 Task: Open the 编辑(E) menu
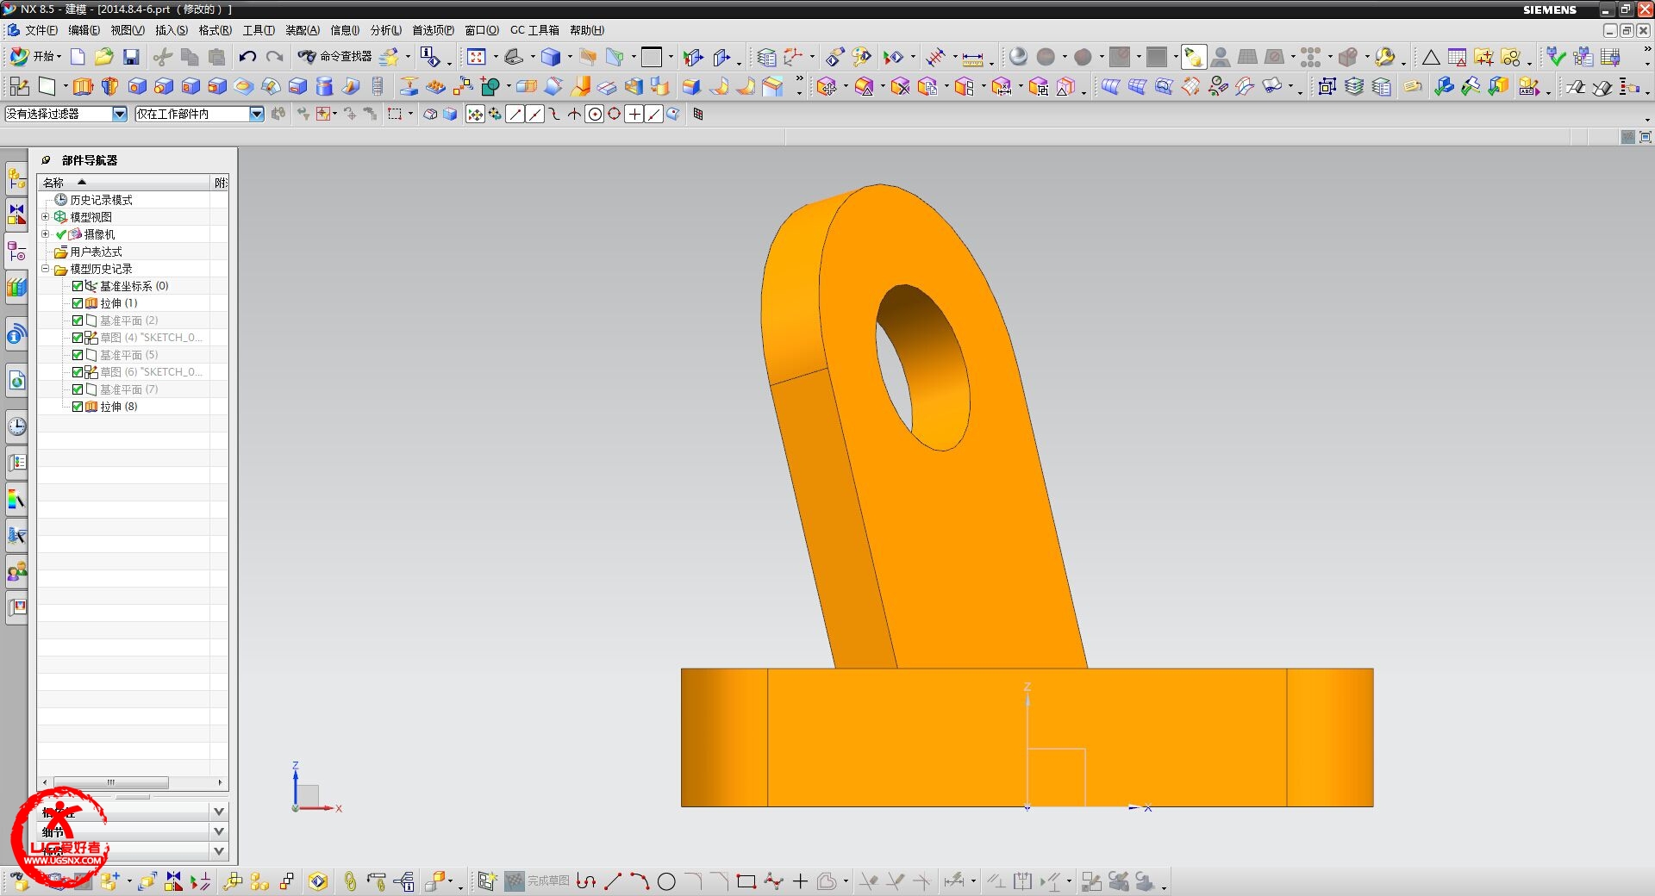(84, 30)
